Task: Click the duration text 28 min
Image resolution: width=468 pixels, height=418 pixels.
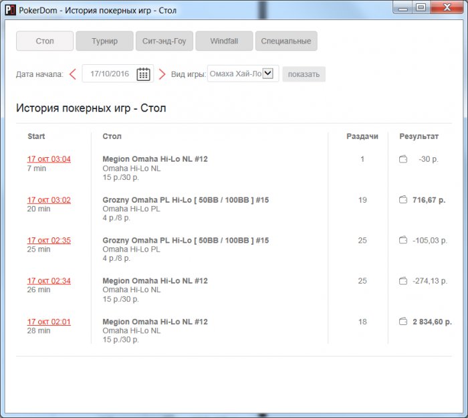Action: click(x=39, y=330)
